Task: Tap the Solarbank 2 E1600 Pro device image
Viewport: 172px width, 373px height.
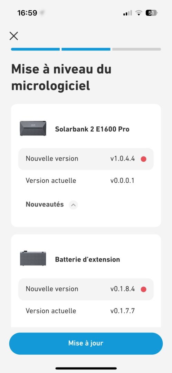Action: pyautogui.click(x=33, y=128)
